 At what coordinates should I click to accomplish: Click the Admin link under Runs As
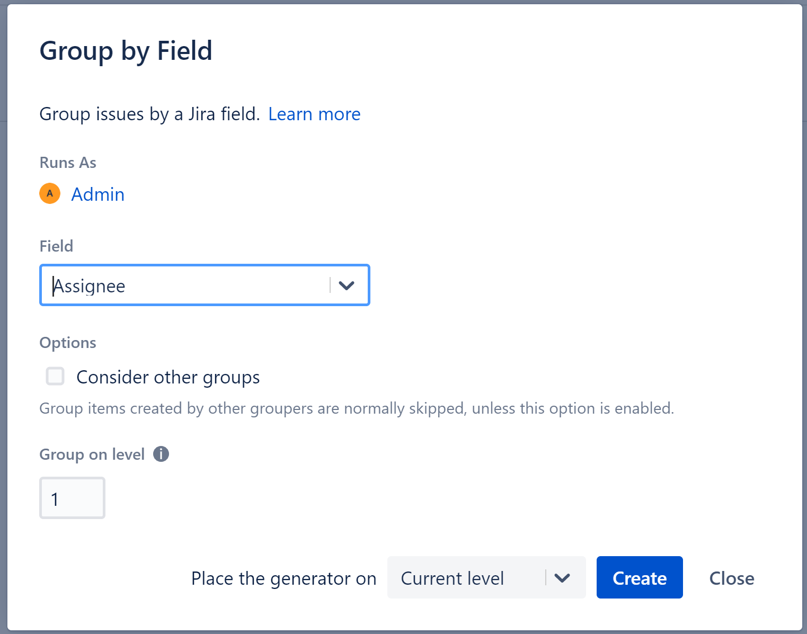[97, 194]
